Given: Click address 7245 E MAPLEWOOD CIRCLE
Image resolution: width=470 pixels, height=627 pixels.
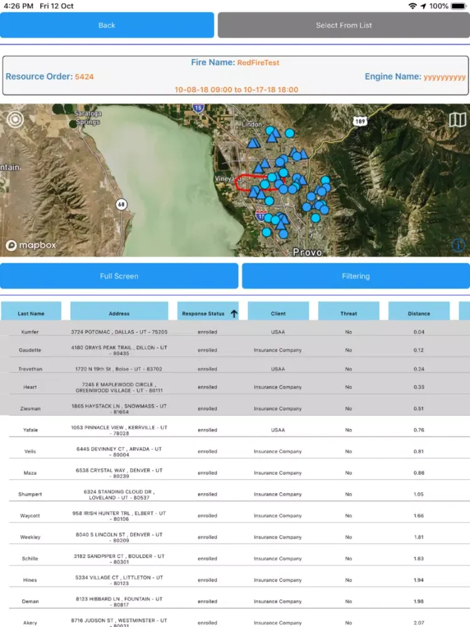Looking at the screenshot, I should [119, 387].
